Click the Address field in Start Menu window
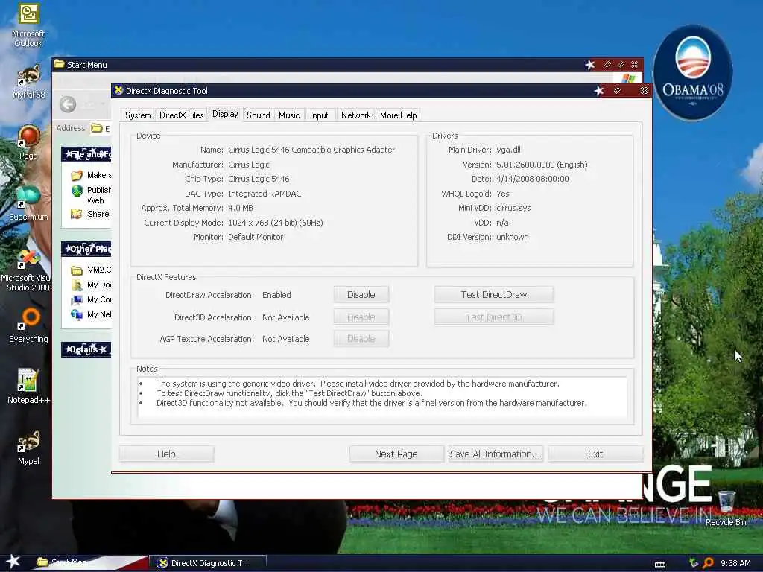Screen dimensions: 763x572 101,128
